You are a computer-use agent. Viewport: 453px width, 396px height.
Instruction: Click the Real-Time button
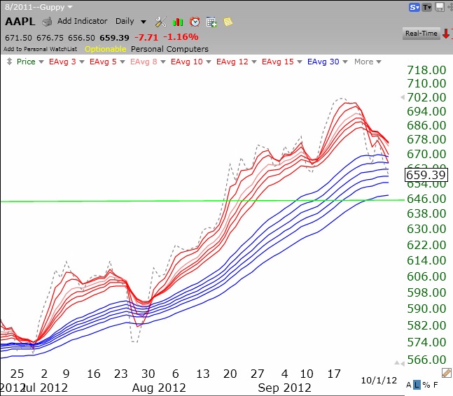click(421, 34)
